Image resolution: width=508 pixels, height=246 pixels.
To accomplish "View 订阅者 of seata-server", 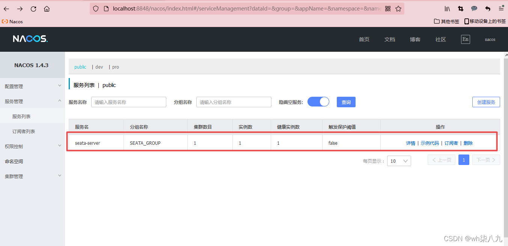I will pyautogui.click(x=451, y=143).
